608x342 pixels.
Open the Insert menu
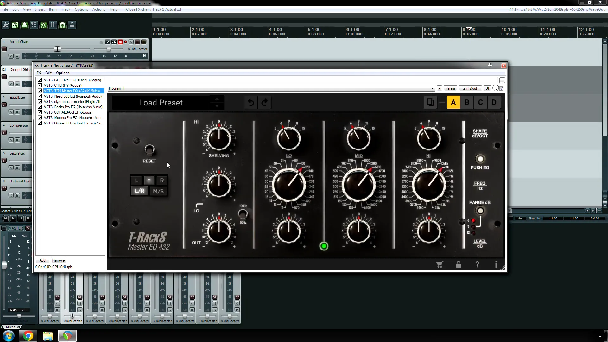coord(40,9)
